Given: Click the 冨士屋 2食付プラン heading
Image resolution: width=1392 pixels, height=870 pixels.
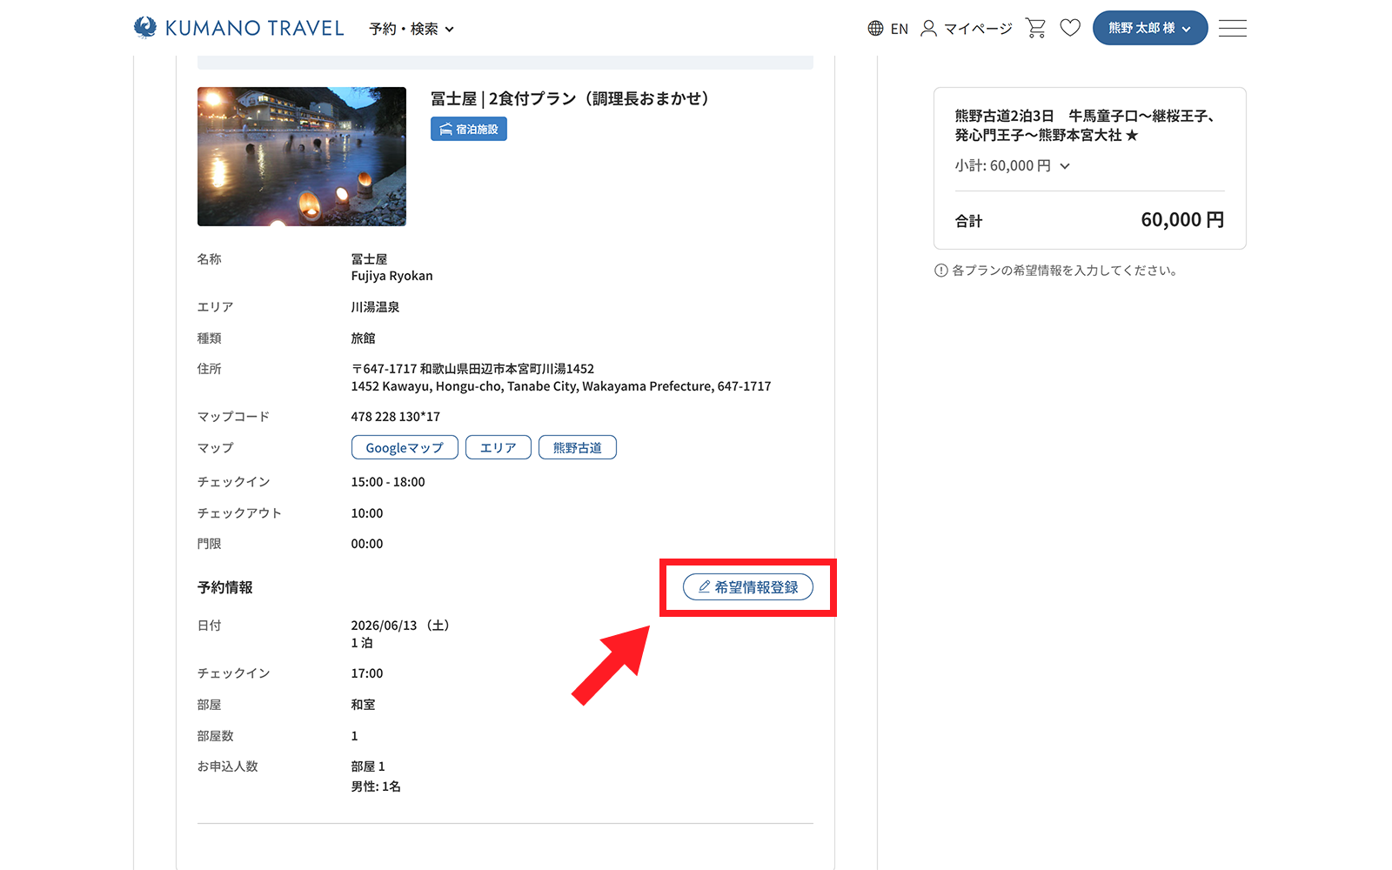Looking at the screenshot, I should 570,99.
